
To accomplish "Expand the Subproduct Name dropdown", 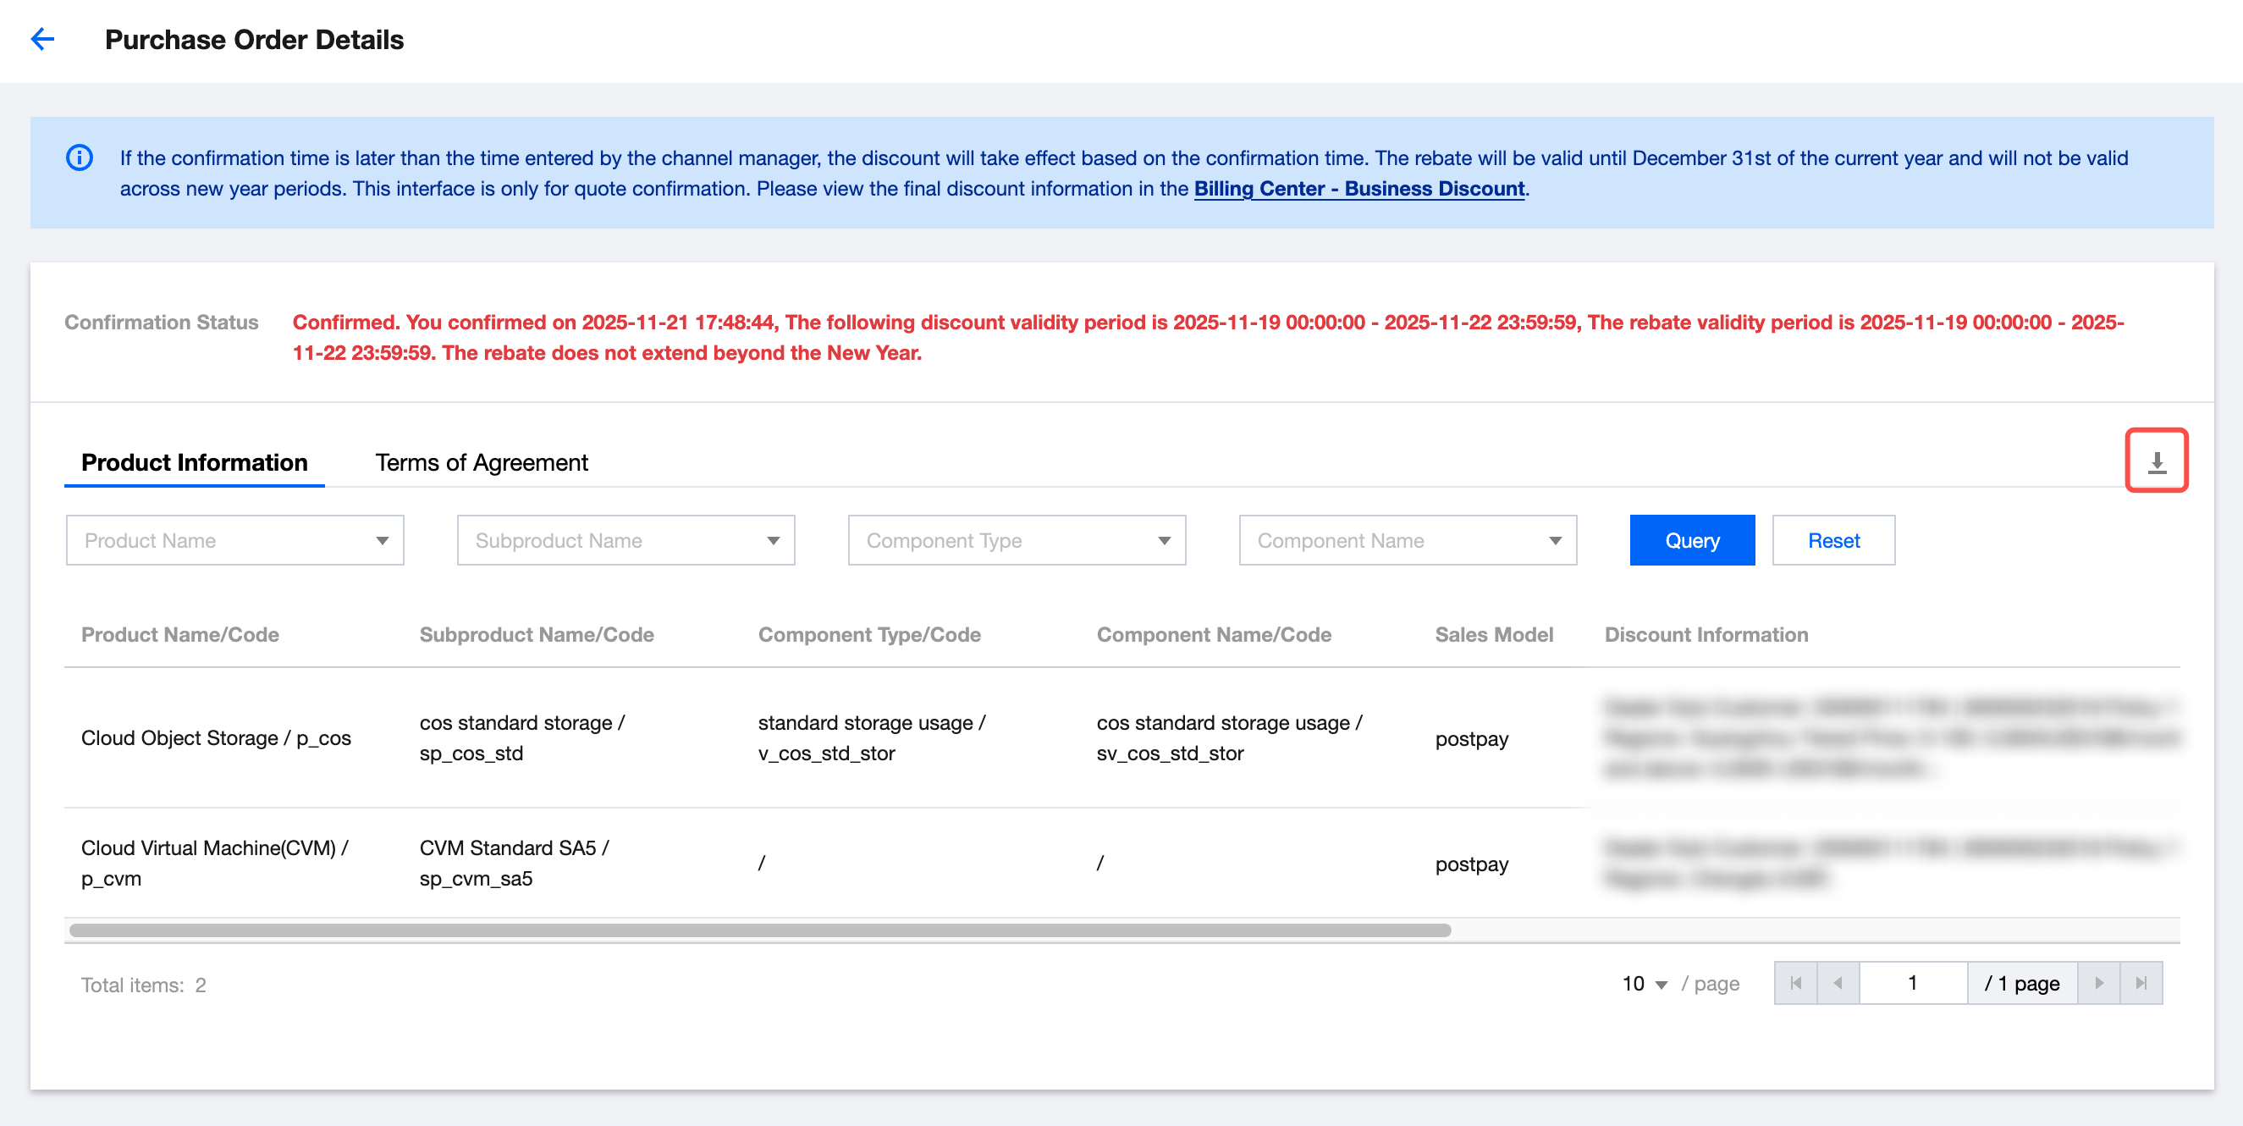I will (x=626, y=540).
